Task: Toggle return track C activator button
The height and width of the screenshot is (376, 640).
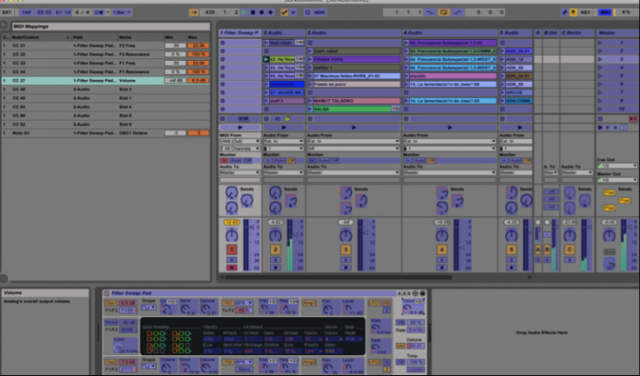Action: pos(570,249)
